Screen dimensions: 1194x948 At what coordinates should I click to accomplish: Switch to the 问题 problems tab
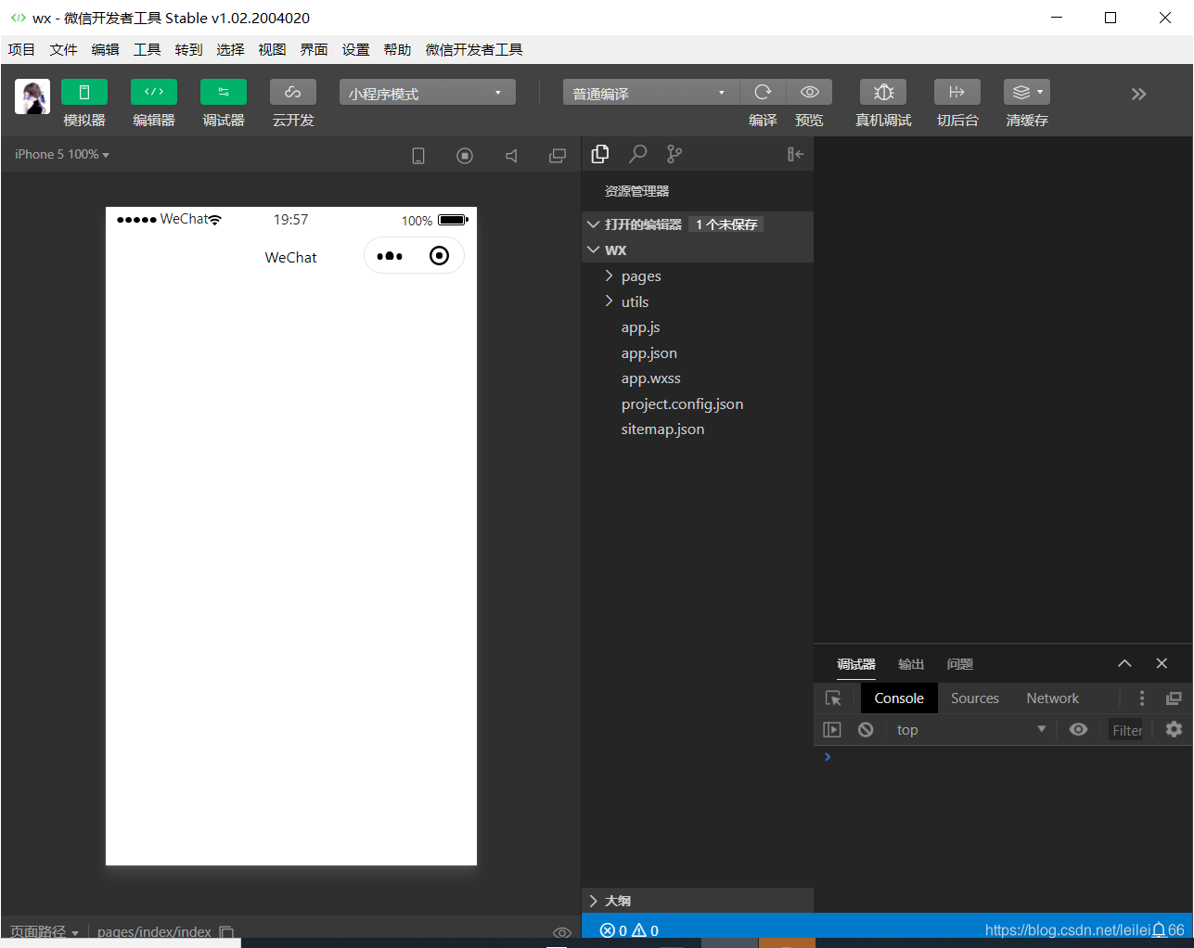tap(960, 664)
